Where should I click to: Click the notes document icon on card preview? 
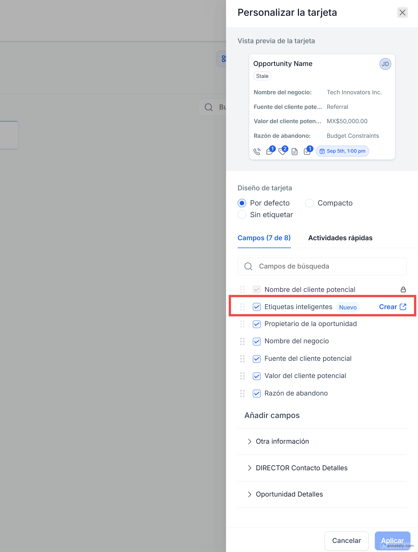294,152
